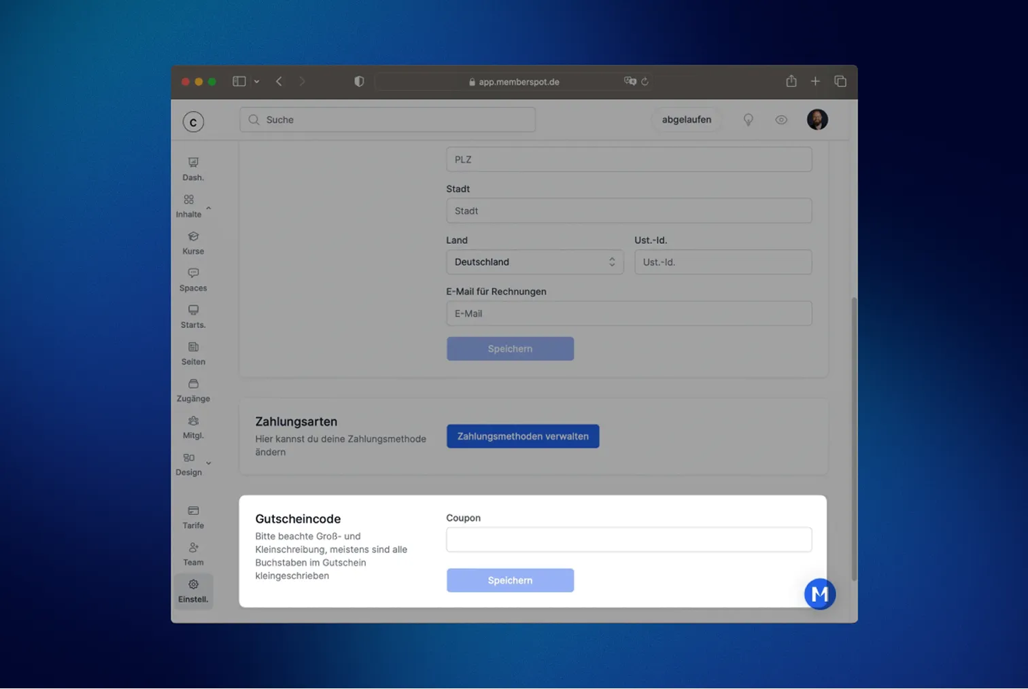Click the abgelaufen status badge

click(x=687, y=120)
